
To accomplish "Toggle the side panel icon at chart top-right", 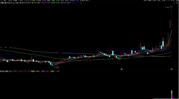I will 177,3.
